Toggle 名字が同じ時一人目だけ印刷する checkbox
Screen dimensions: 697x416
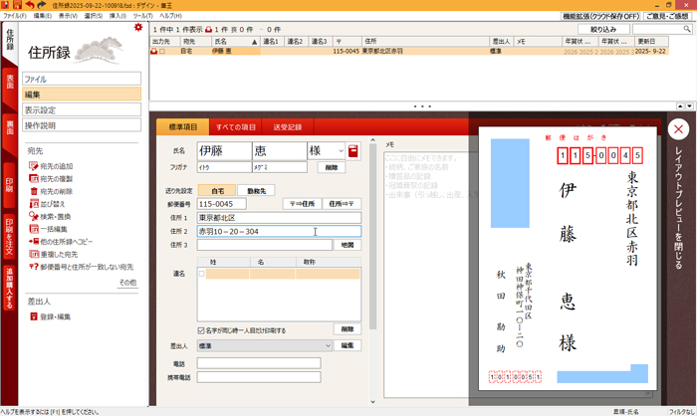(201, 329)
